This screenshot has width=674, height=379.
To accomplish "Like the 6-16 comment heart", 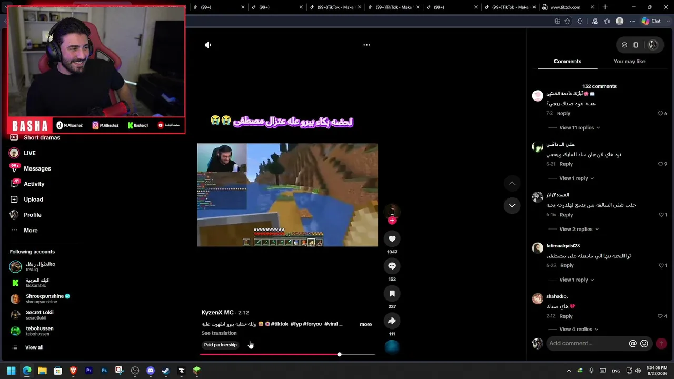I will coord(661,215).
